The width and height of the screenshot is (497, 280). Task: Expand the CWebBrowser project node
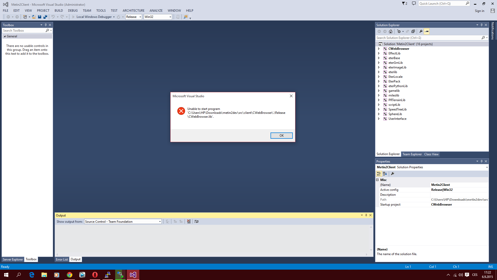(379, 49)
